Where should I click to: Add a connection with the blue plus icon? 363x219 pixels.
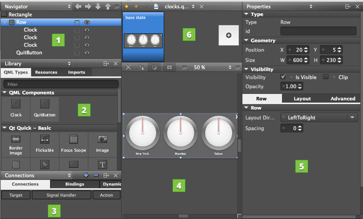(x=86, y=175)
